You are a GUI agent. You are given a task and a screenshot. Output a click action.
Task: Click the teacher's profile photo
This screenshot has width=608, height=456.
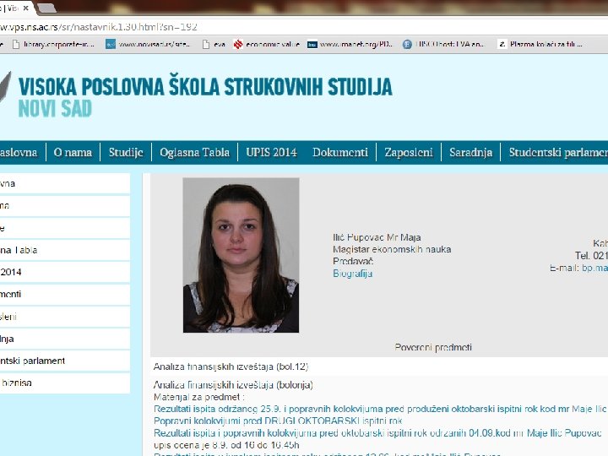pyautogui.click(x=241, y=255)
